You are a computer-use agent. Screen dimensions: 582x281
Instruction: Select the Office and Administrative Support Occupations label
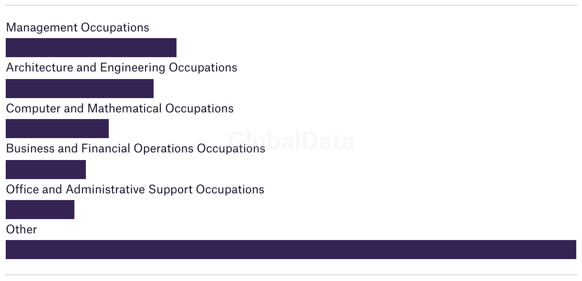135,190
